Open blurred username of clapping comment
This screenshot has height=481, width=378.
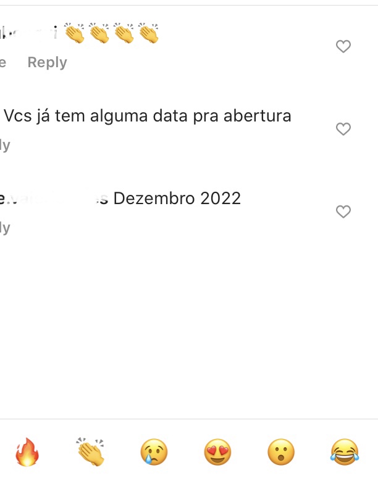(28, 33)
